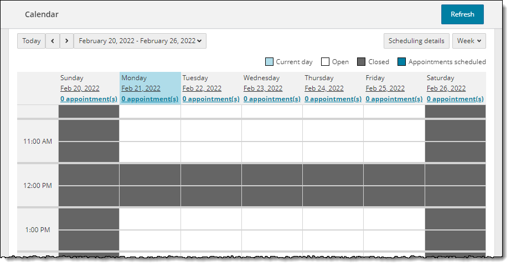Go to previous week arrow

(53, 41)
